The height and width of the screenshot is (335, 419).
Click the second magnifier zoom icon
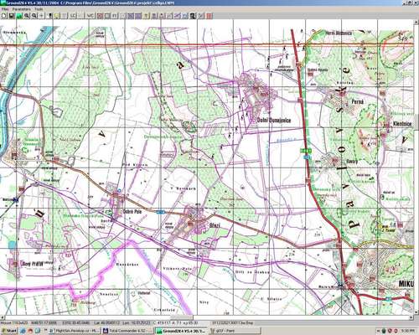pyautogui.click(x=34, y=16)
